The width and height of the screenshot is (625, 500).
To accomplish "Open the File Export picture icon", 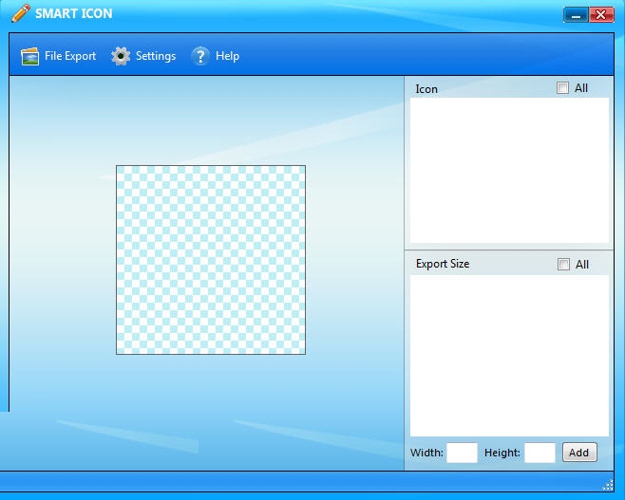I will [29, 56].
